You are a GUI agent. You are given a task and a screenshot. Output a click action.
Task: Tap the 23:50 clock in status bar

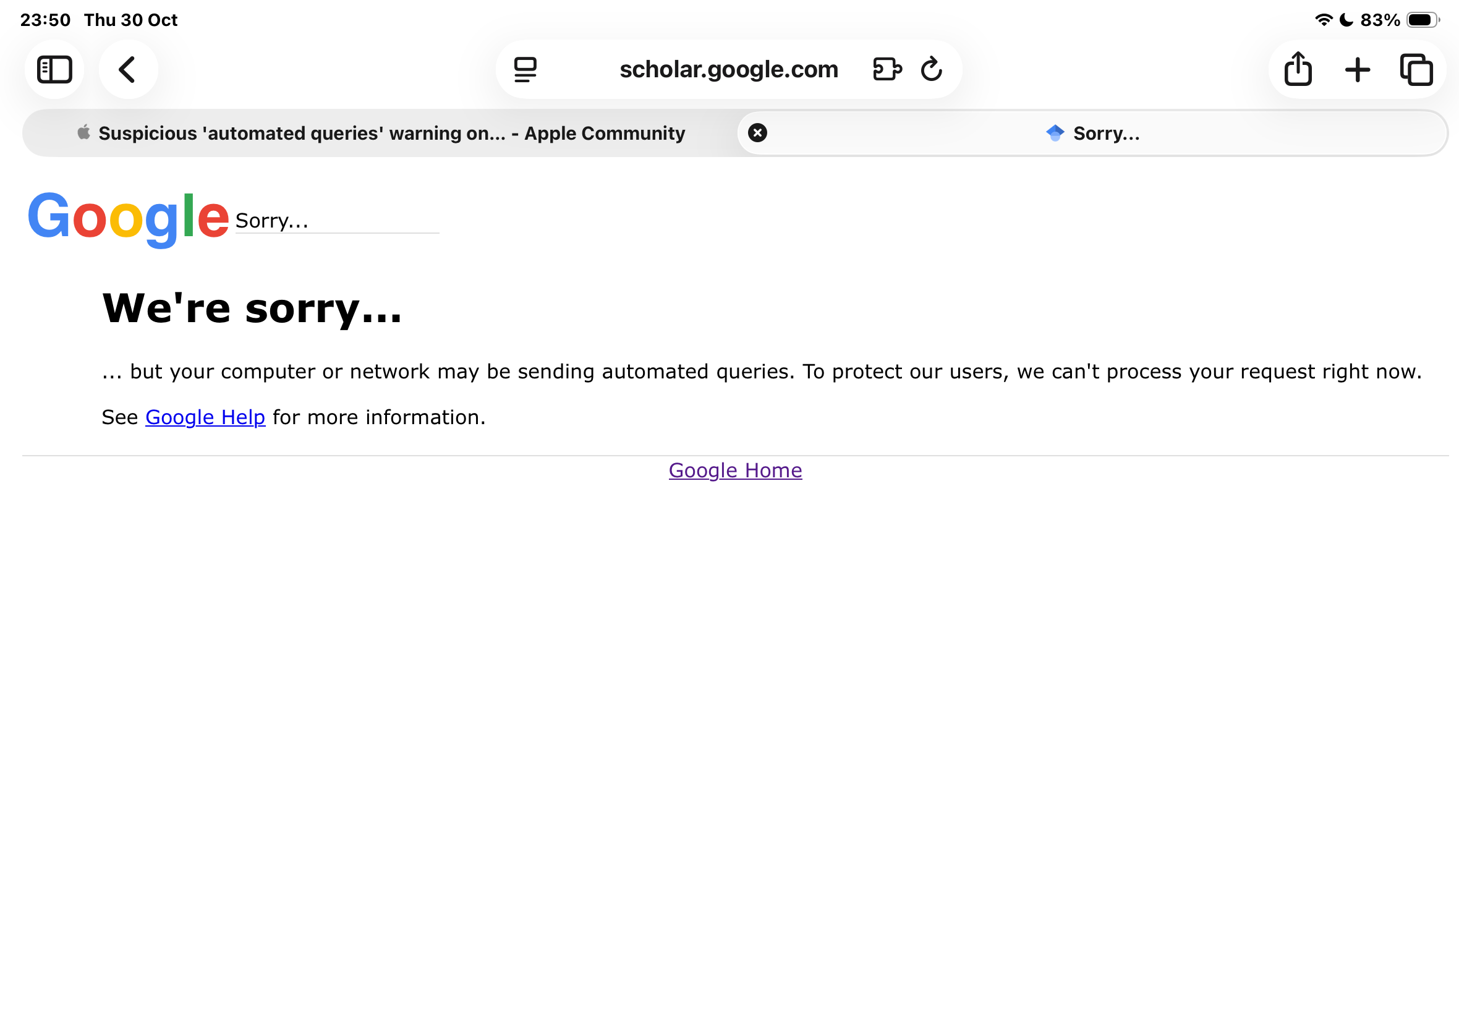click(x=45, y=20)
